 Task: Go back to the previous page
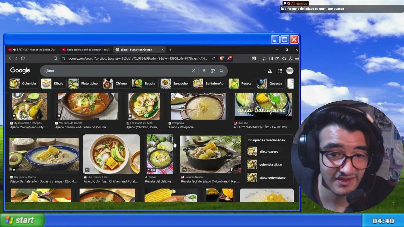click(x=10, y=58)
